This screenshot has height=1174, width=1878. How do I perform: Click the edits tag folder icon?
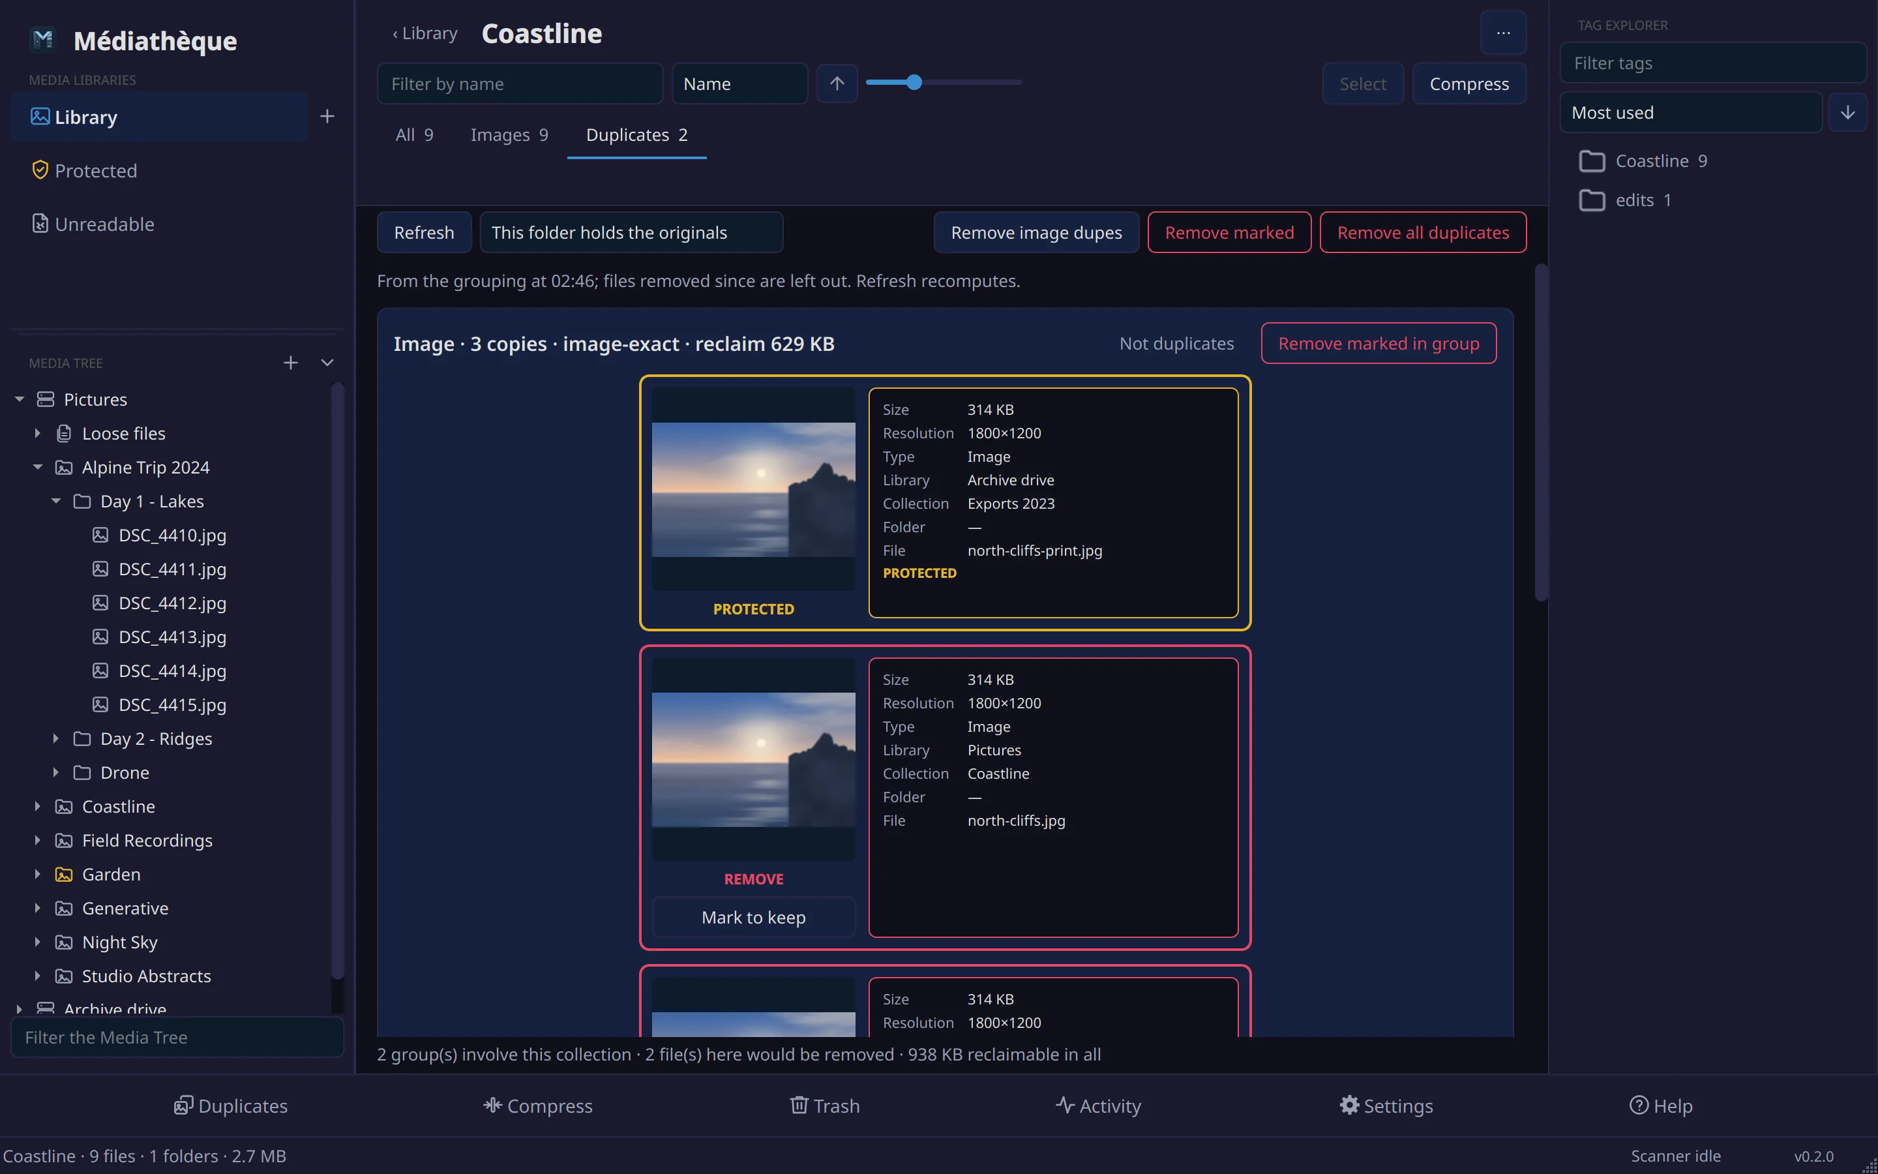coord(1591,200)
